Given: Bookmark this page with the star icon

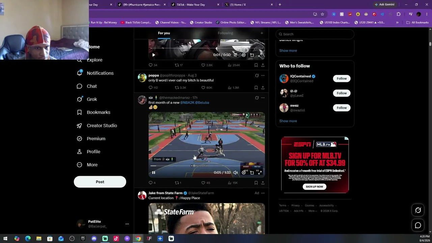Looking at the screenshot, I should tap(322, 14).
